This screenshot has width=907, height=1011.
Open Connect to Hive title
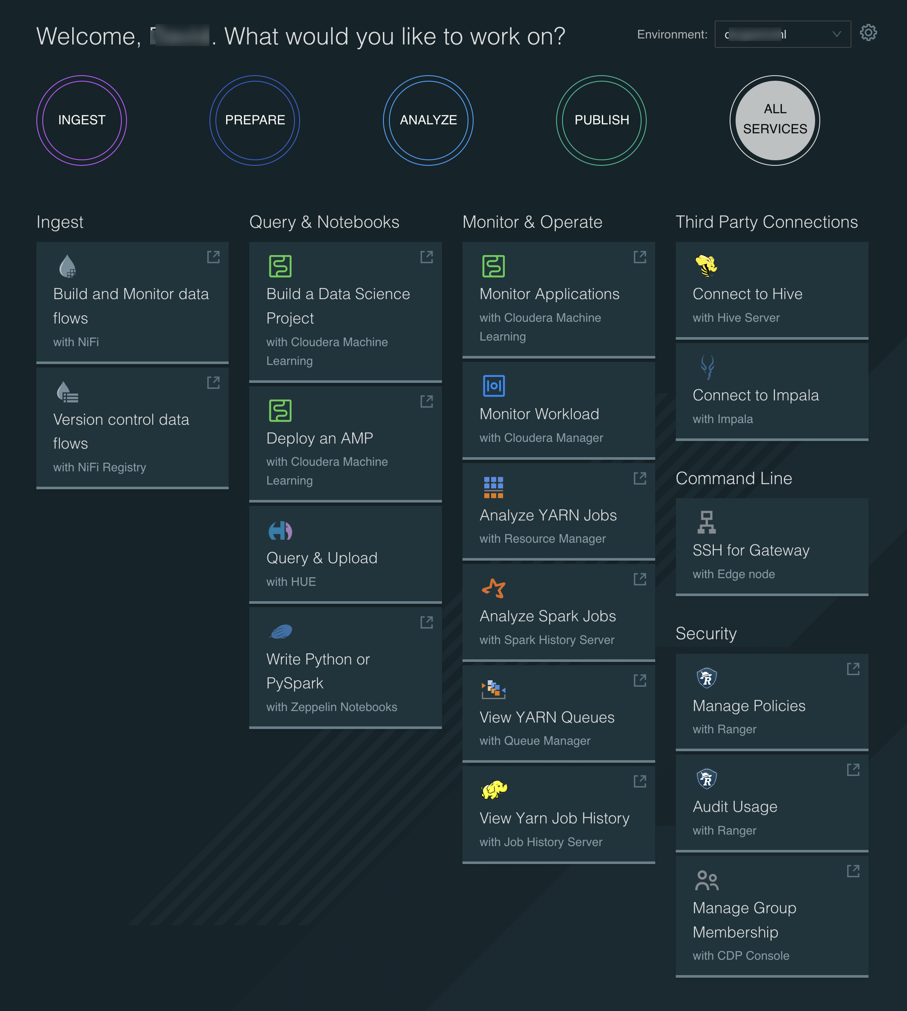pos(748,294)
